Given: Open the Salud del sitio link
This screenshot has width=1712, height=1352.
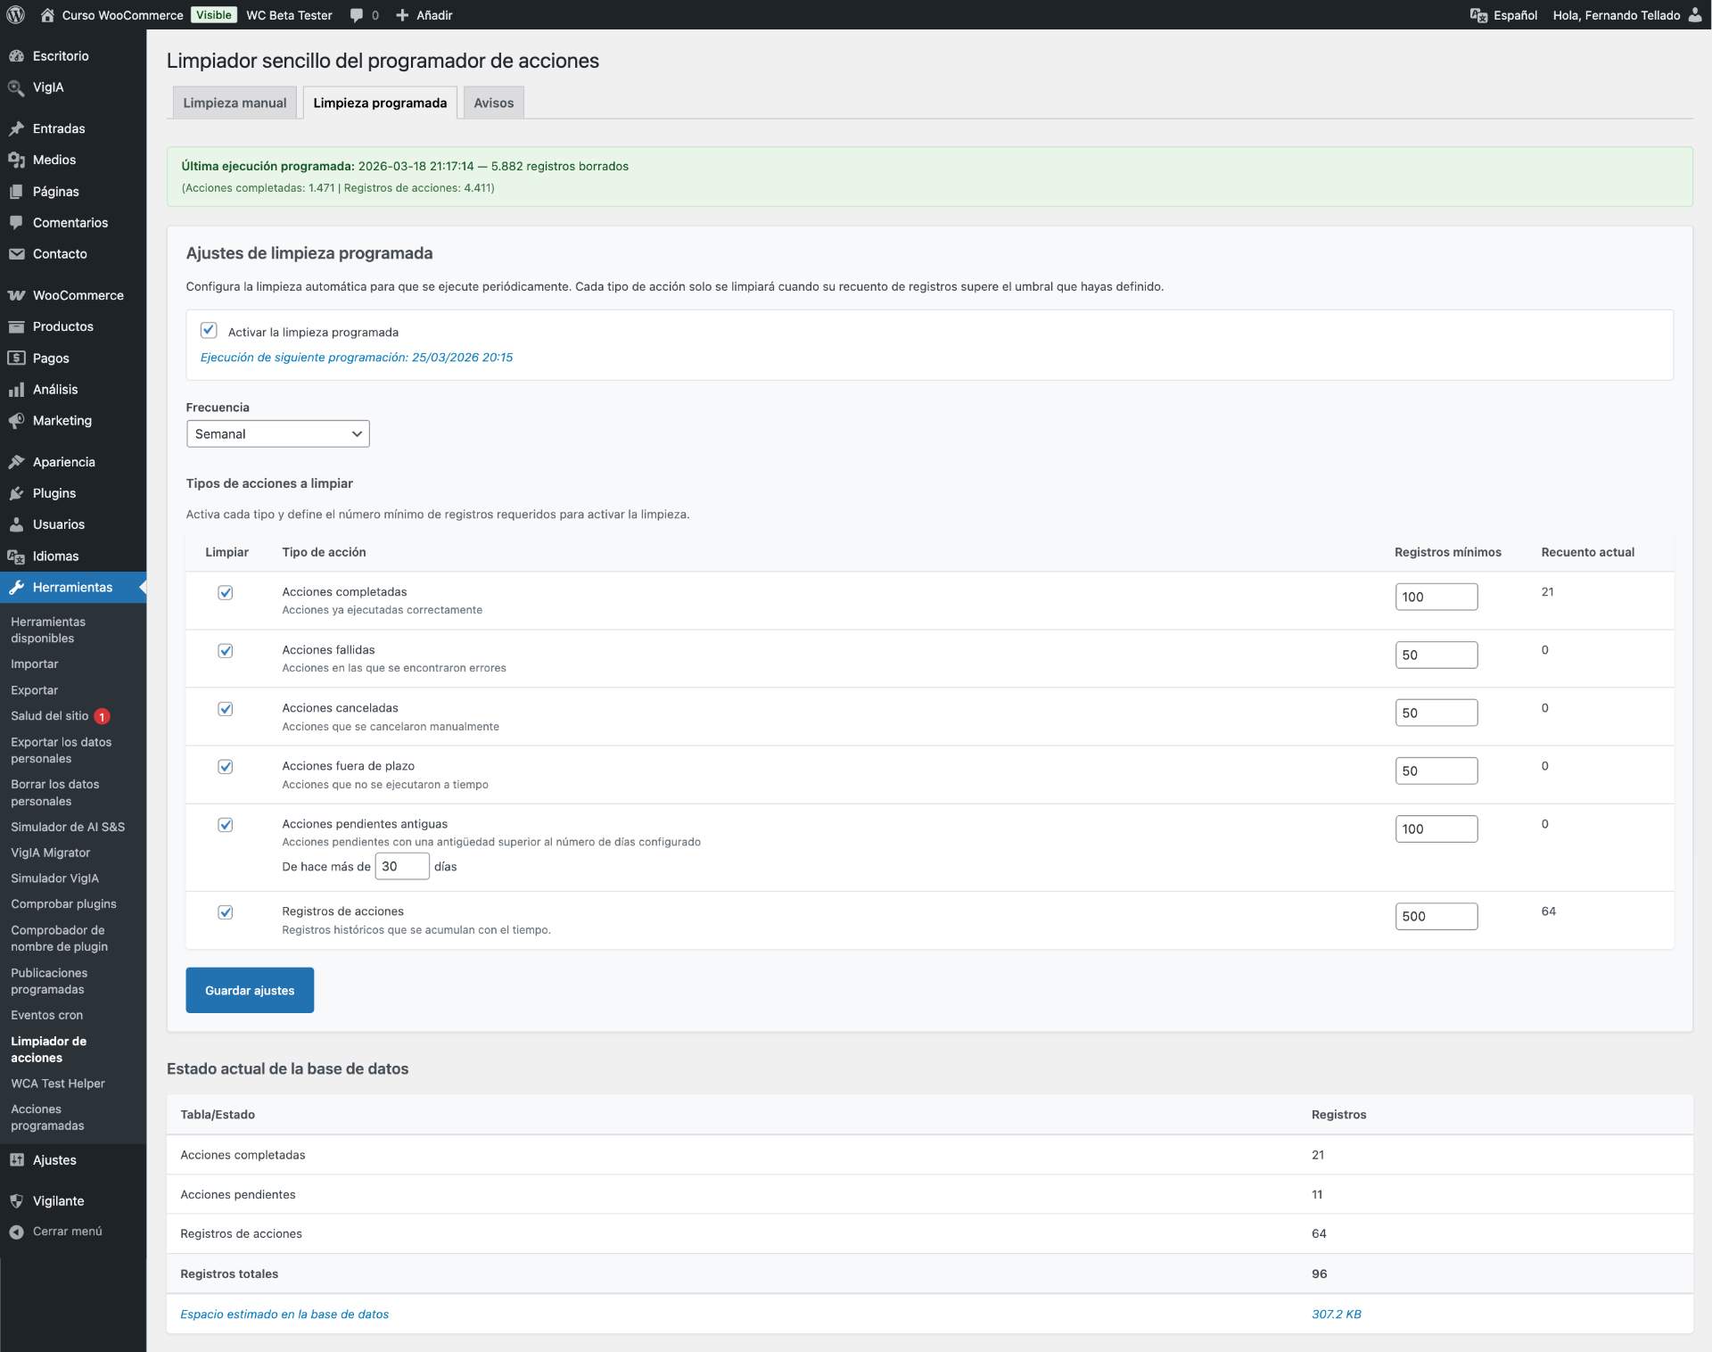Looking at the screenshot, I should click(49, 715).
